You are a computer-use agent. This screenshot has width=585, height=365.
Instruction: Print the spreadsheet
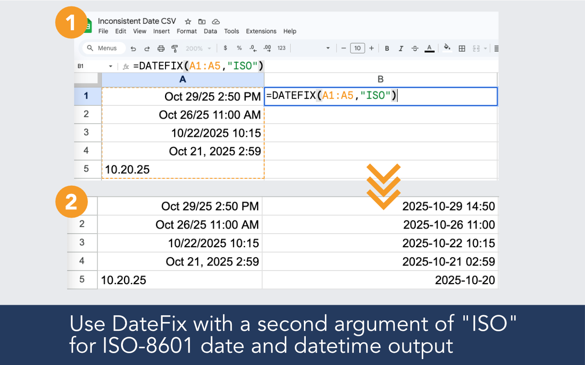pyautogui.click(x=160, y=48)
